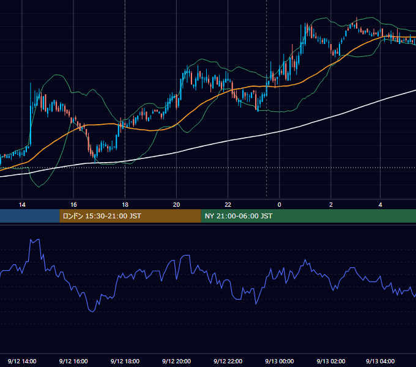Click the 20 hour tick label
The width and height of the screenshot is (416, 367).
176,205
